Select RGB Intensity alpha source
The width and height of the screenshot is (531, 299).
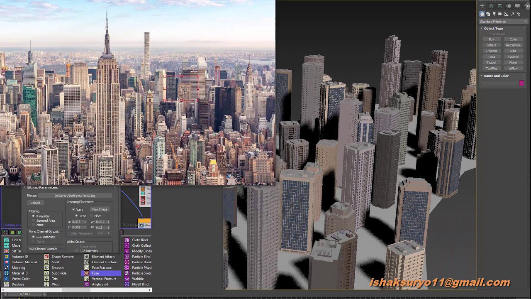point(76,251)
